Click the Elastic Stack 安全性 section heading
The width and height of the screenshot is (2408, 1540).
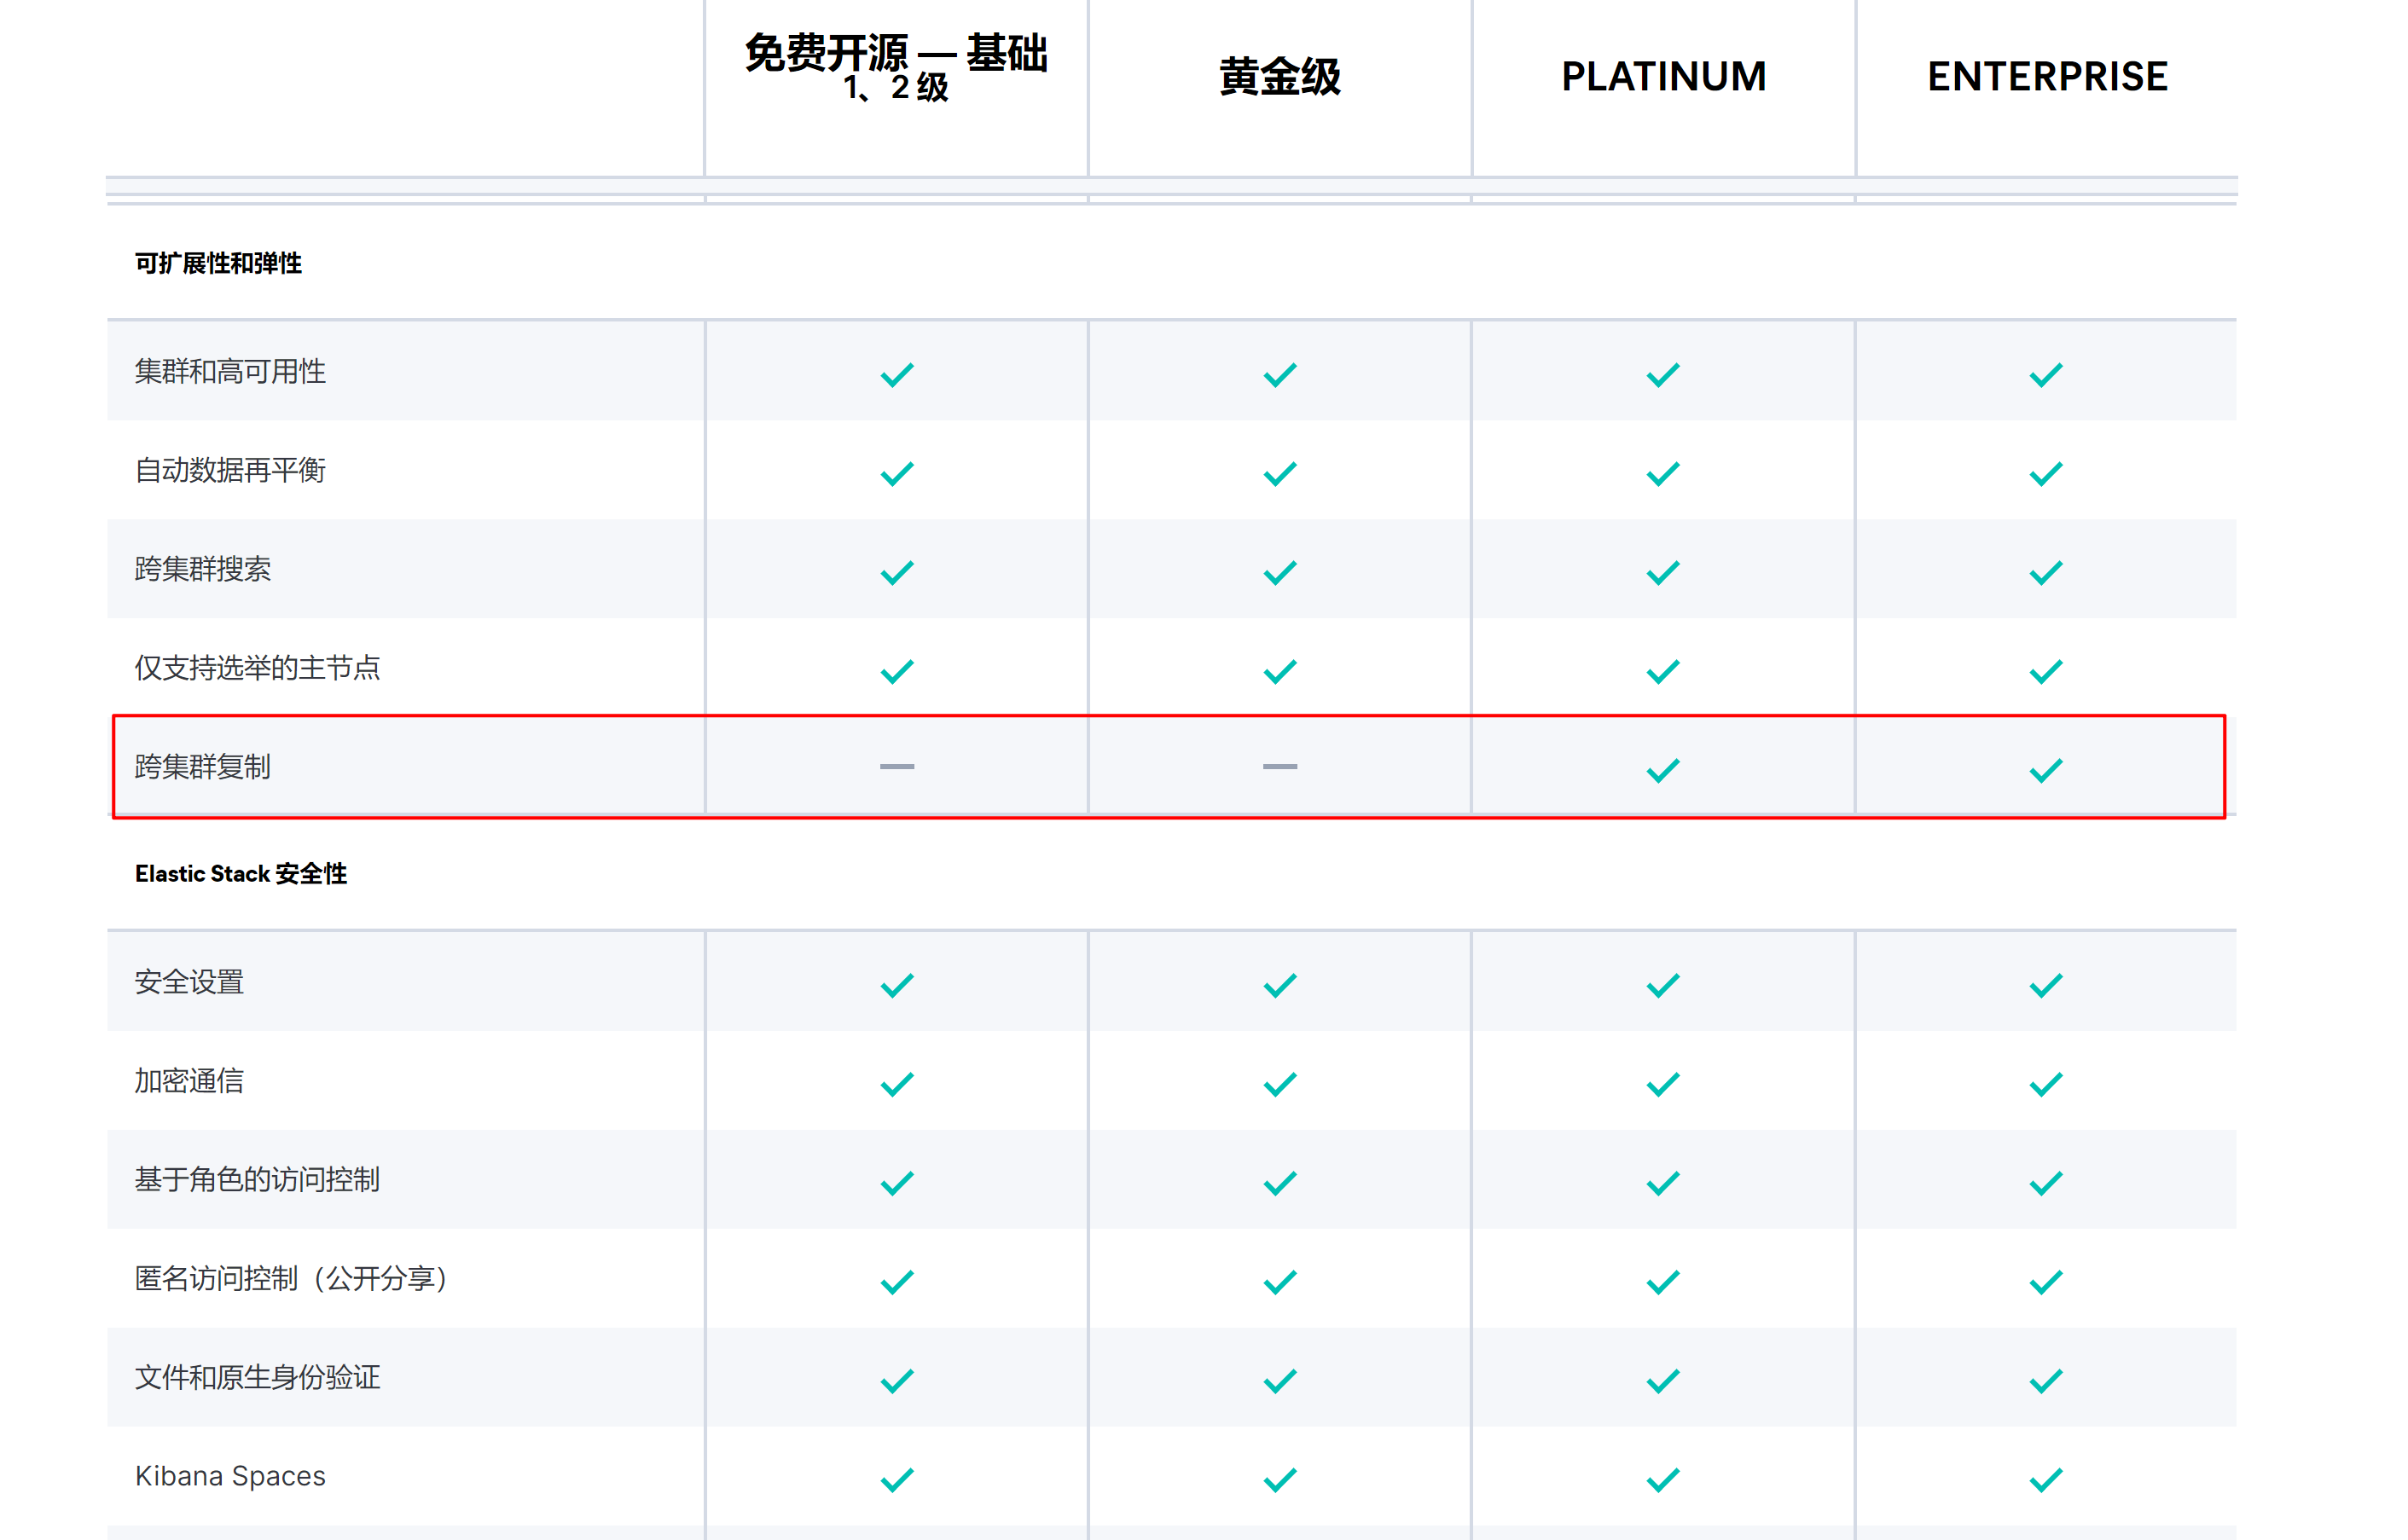240,873
